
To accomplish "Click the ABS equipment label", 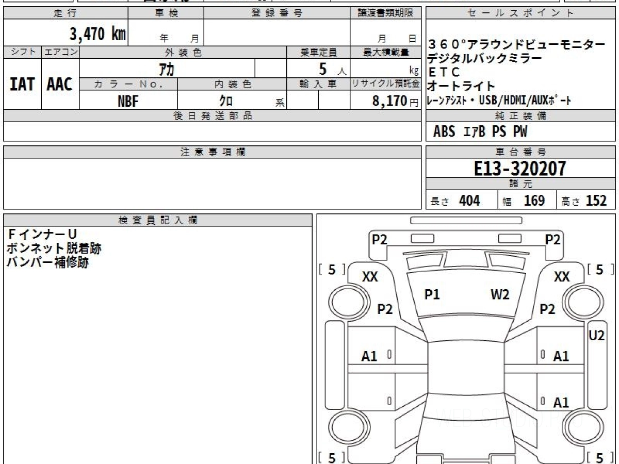I will (444, 132).
